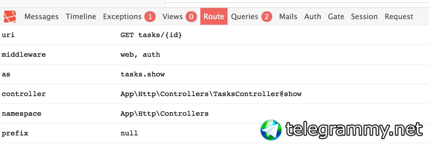
Task: Click the tasks.show route name value
Action: point(143,74)
